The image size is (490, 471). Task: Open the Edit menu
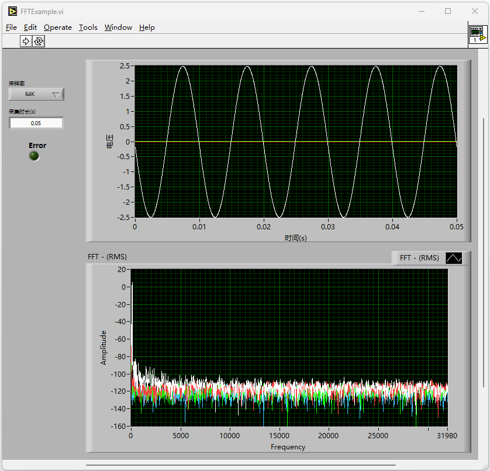(30, 27)
